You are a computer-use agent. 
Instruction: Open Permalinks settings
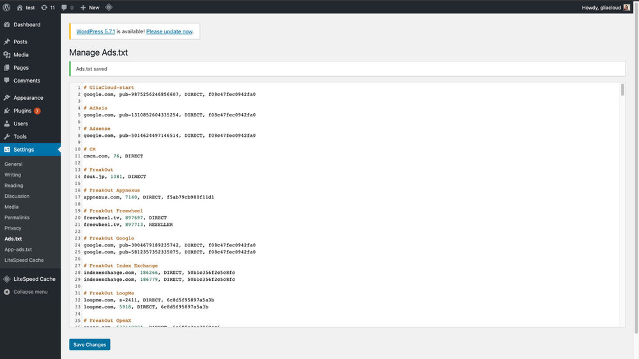[17, 218]
